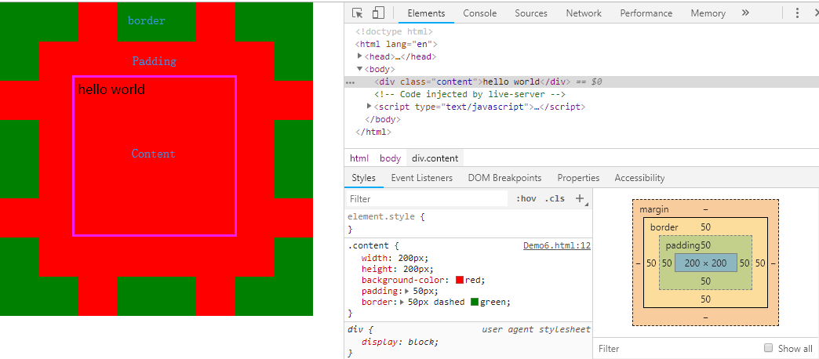Screen dimensions: 819x359
Task: Open the DevTools three-dot customize menu
Action: point(797,13)
